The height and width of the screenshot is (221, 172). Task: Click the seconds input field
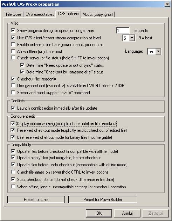click(x=123, y=31)
